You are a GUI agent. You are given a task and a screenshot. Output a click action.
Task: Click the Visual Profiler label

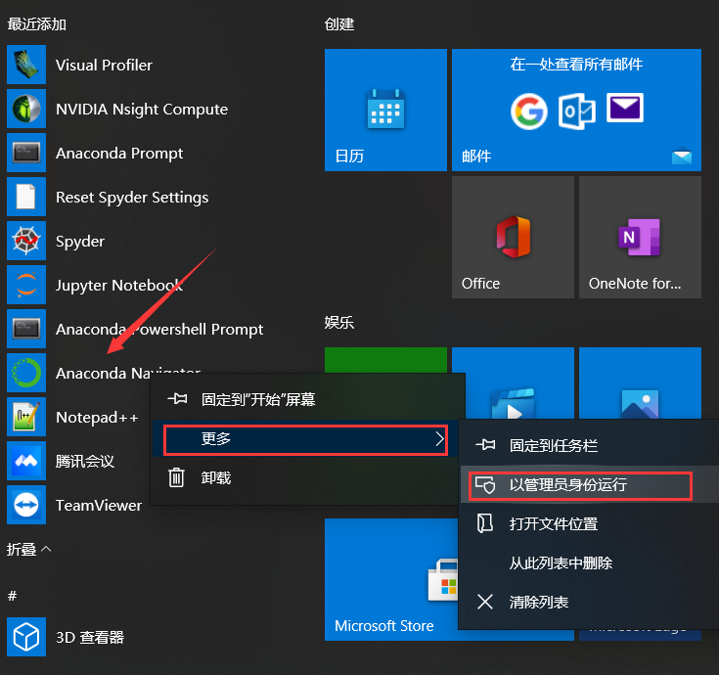coord(104,66)
